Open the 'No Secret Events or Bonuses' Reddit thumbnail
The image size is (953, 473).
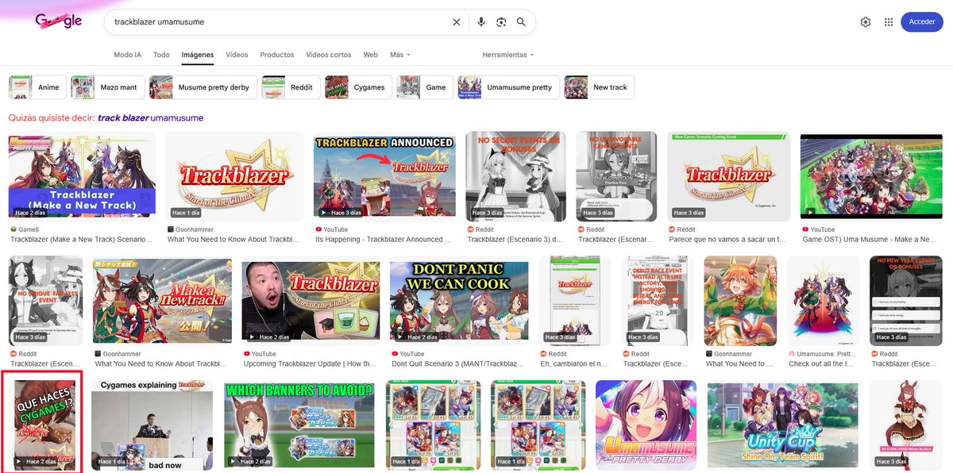coord(516,176)
